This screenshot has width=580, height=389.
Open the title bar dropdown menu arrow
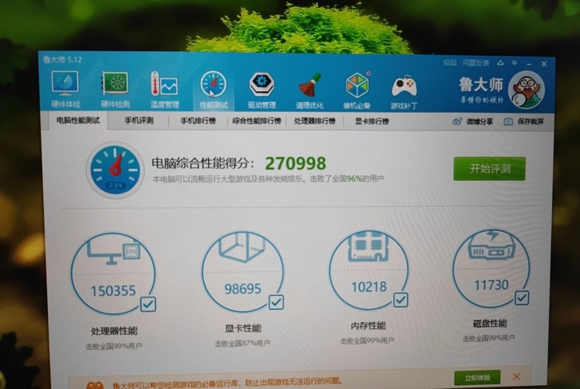pyautogui.click(x=515, y=63)
